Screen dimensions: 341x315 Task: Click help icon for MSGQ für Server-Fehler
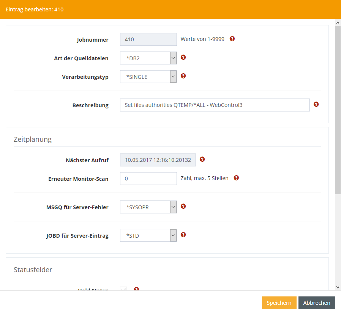point(183,206)
